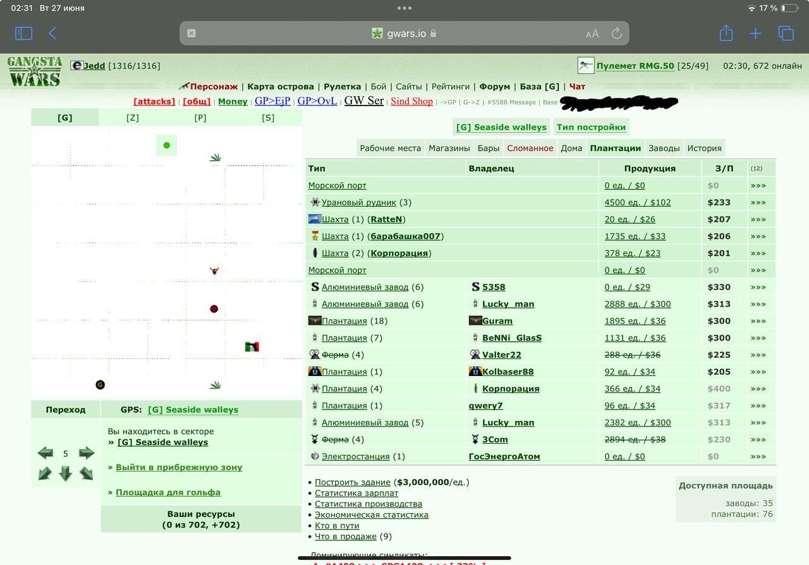Viewport: 809px width, 565px height.
Task: Move south with the down arrow
Action: tap(66, 473)
